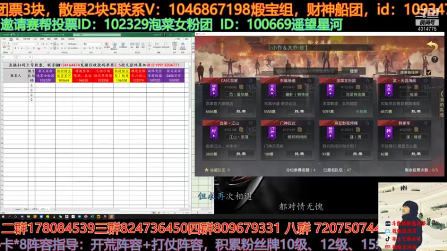447x251 pixels.
Task: Open WeChat from the taskbar
Action: click(60, 216)
